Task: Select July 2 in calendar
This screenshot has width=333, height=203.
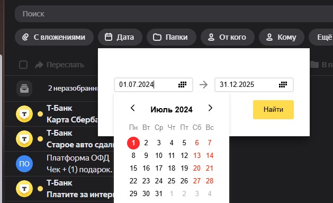Action: click(146, 143)
